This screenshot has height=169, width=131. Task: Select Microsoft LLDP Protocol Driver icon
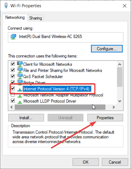[x=20, y=102]
